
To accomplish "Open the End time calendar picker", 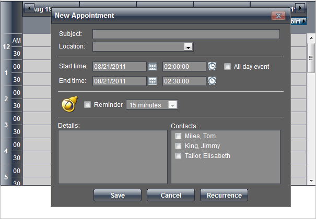I will click(153, 81).
